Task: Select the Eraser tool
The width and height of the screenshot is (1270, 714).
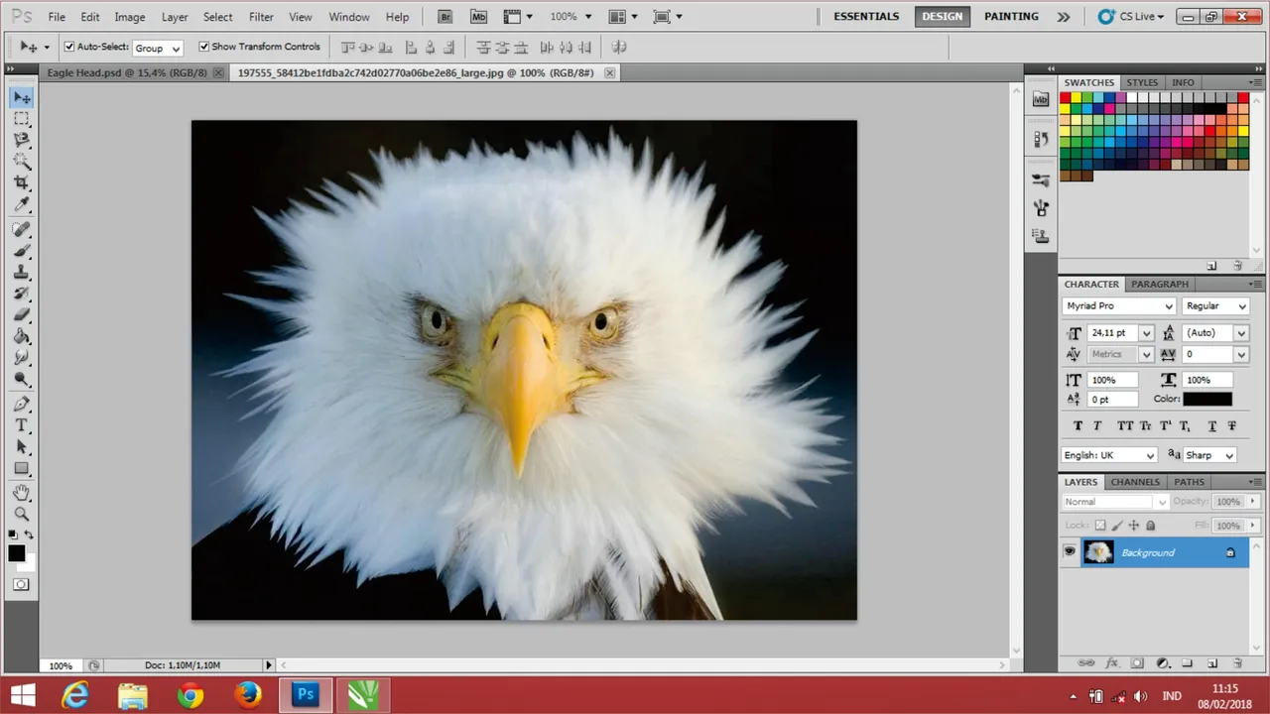Action: point(22,315)
